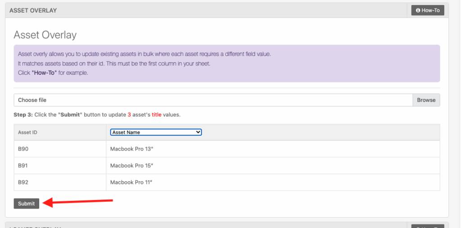Submit the asset overlay update

(27, 204)
